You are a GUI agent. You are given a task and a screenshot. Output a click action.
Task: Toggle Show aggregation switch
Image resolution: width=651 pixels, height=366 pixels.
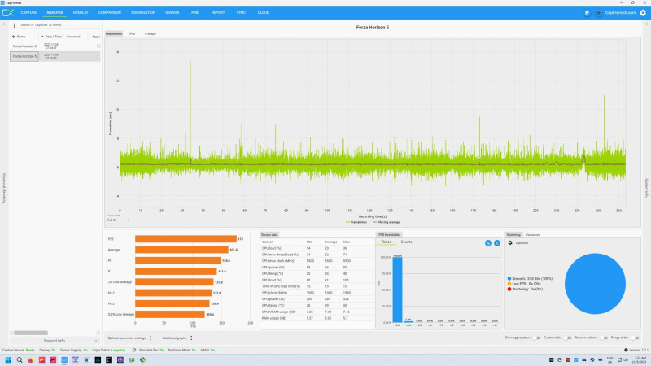536,338
